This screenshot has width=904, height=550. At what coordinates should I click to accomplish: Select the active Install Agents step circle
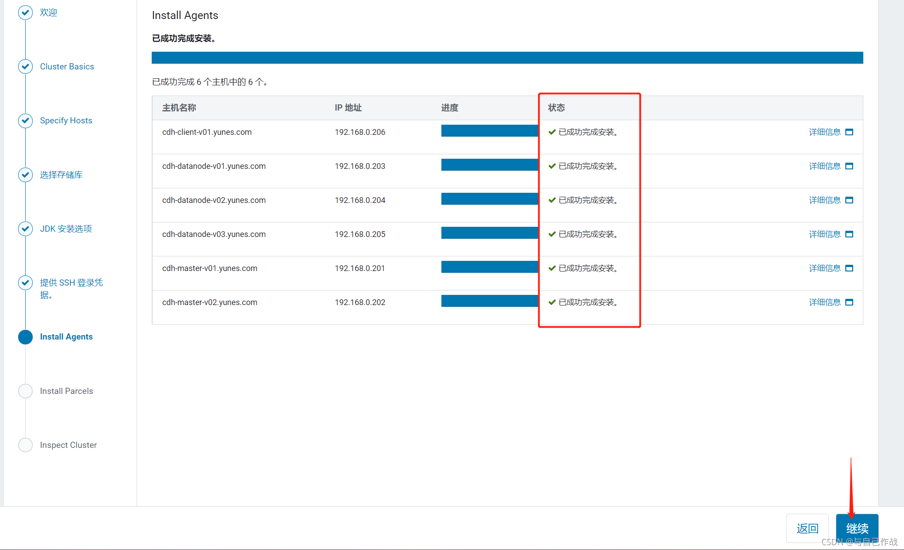click(x=25, y=337)
